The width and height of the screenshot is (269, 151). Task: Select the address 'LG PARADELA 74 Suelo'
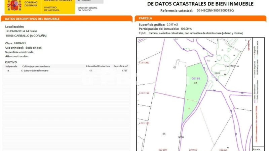click(x=21, y=31)
